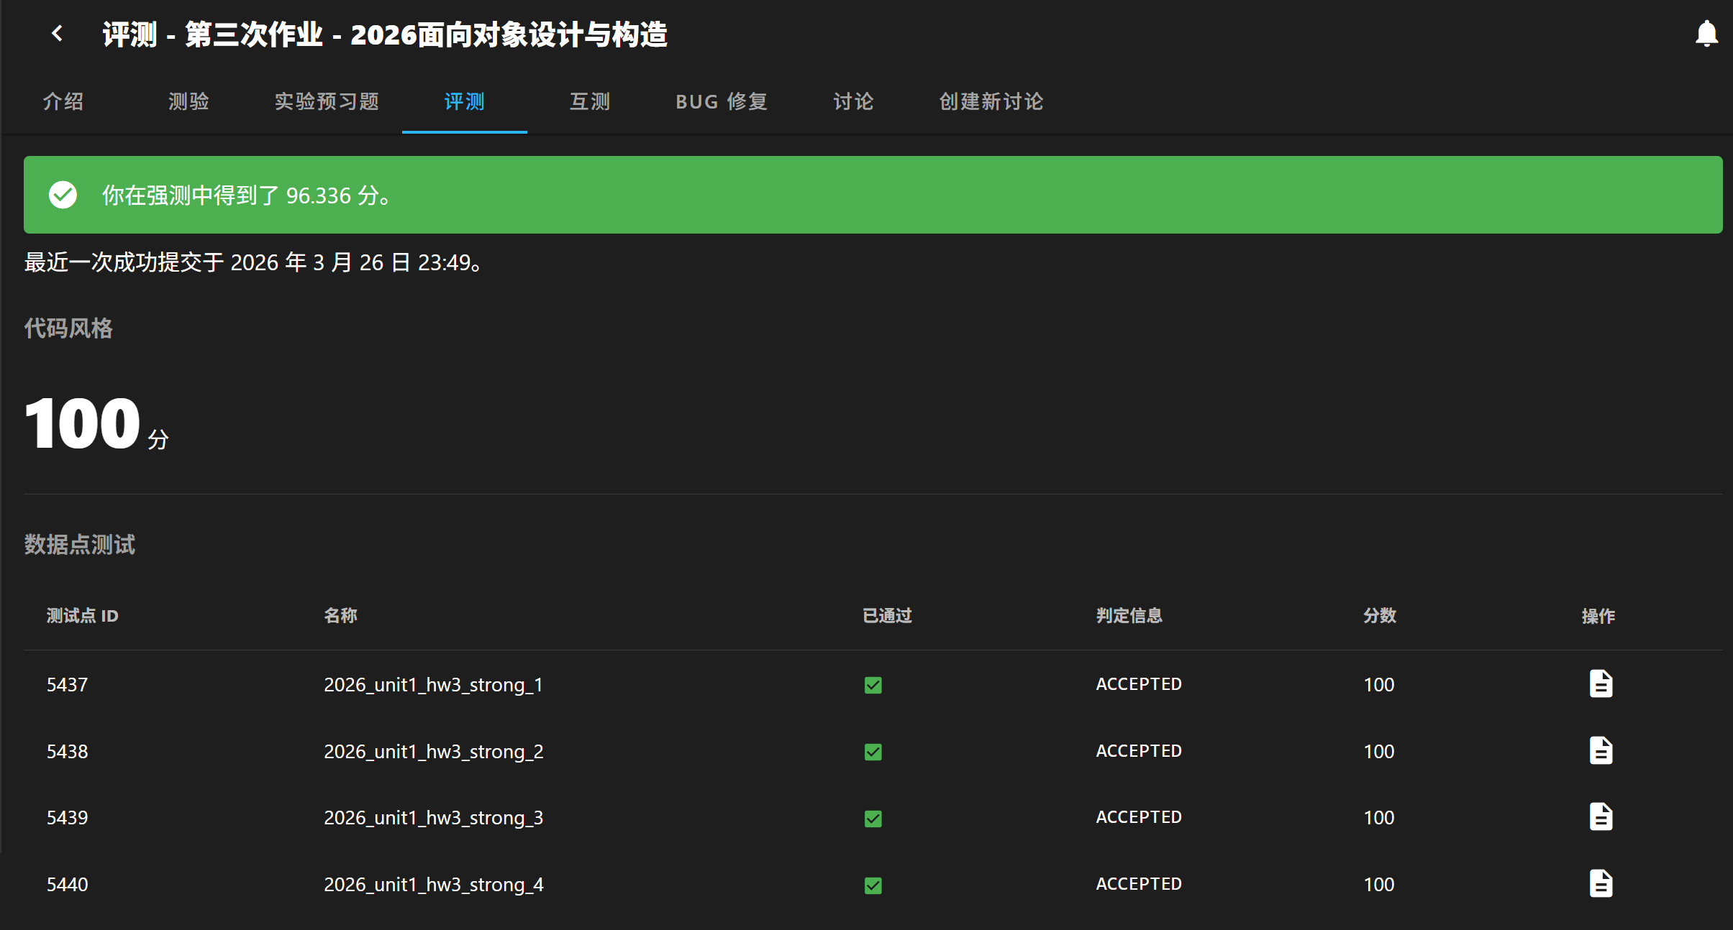Switch to the 测验 tab

(188, 101)
